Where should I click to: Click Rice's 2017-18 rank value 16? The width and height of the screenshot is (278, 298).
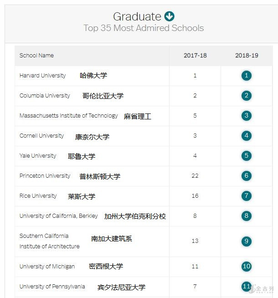tap(195, 196)
